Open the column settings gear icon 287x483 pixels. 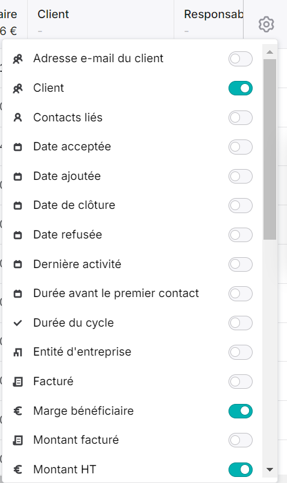click(x=266, y=24)
